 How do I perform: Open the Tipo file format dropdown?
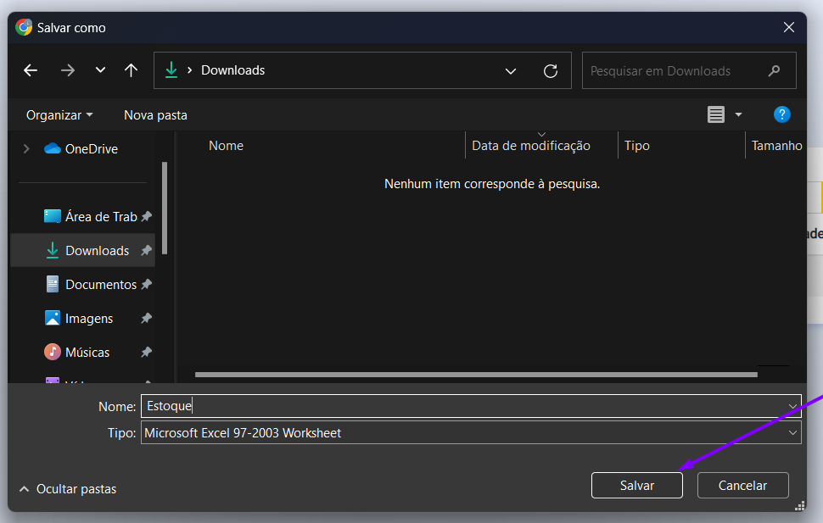[792, 433]
